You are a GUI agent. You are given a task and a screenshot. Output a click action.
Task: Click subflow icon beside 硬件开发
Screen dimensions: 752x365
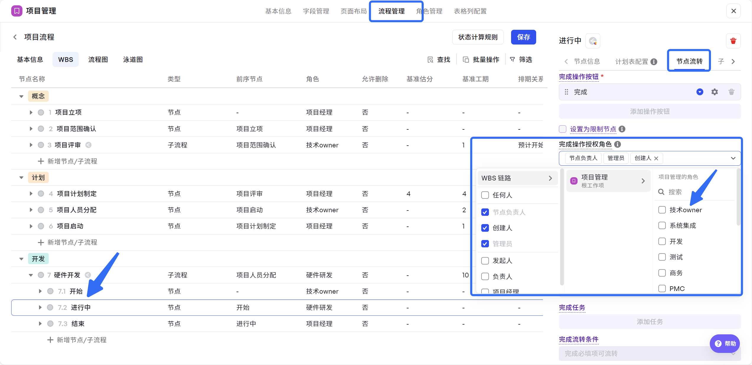(x=88, y=275)
